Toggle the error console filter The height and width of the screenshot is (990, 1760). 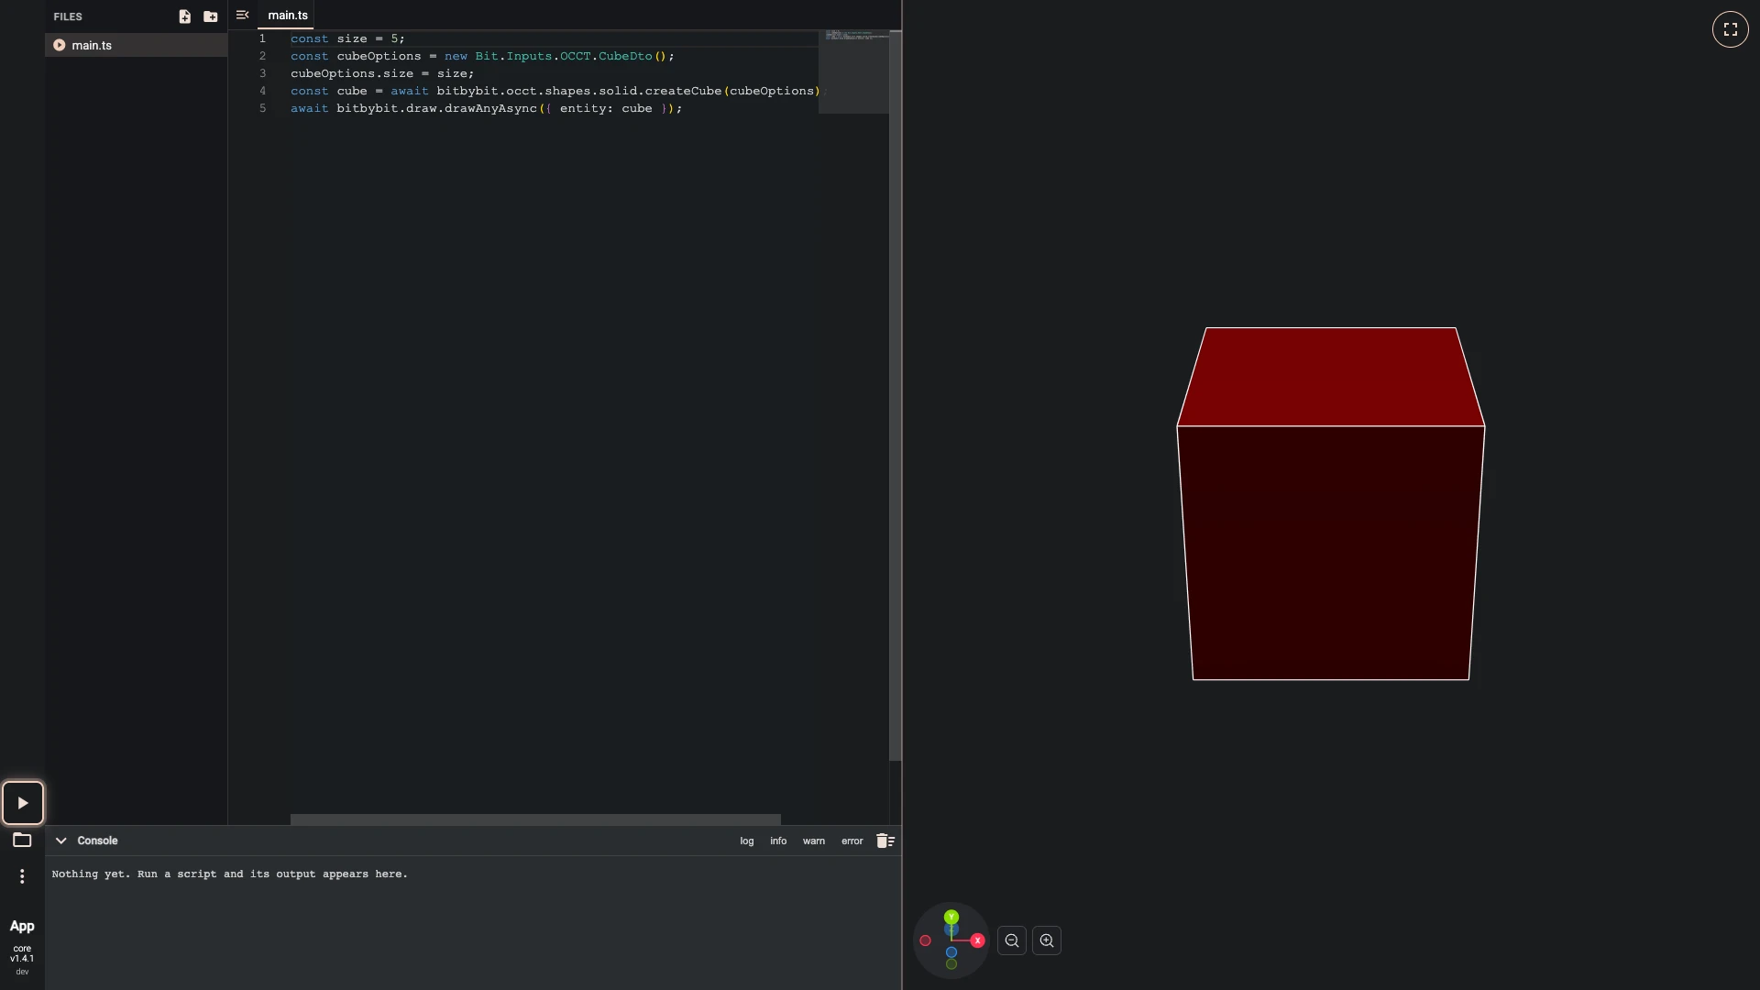[852, 841]
